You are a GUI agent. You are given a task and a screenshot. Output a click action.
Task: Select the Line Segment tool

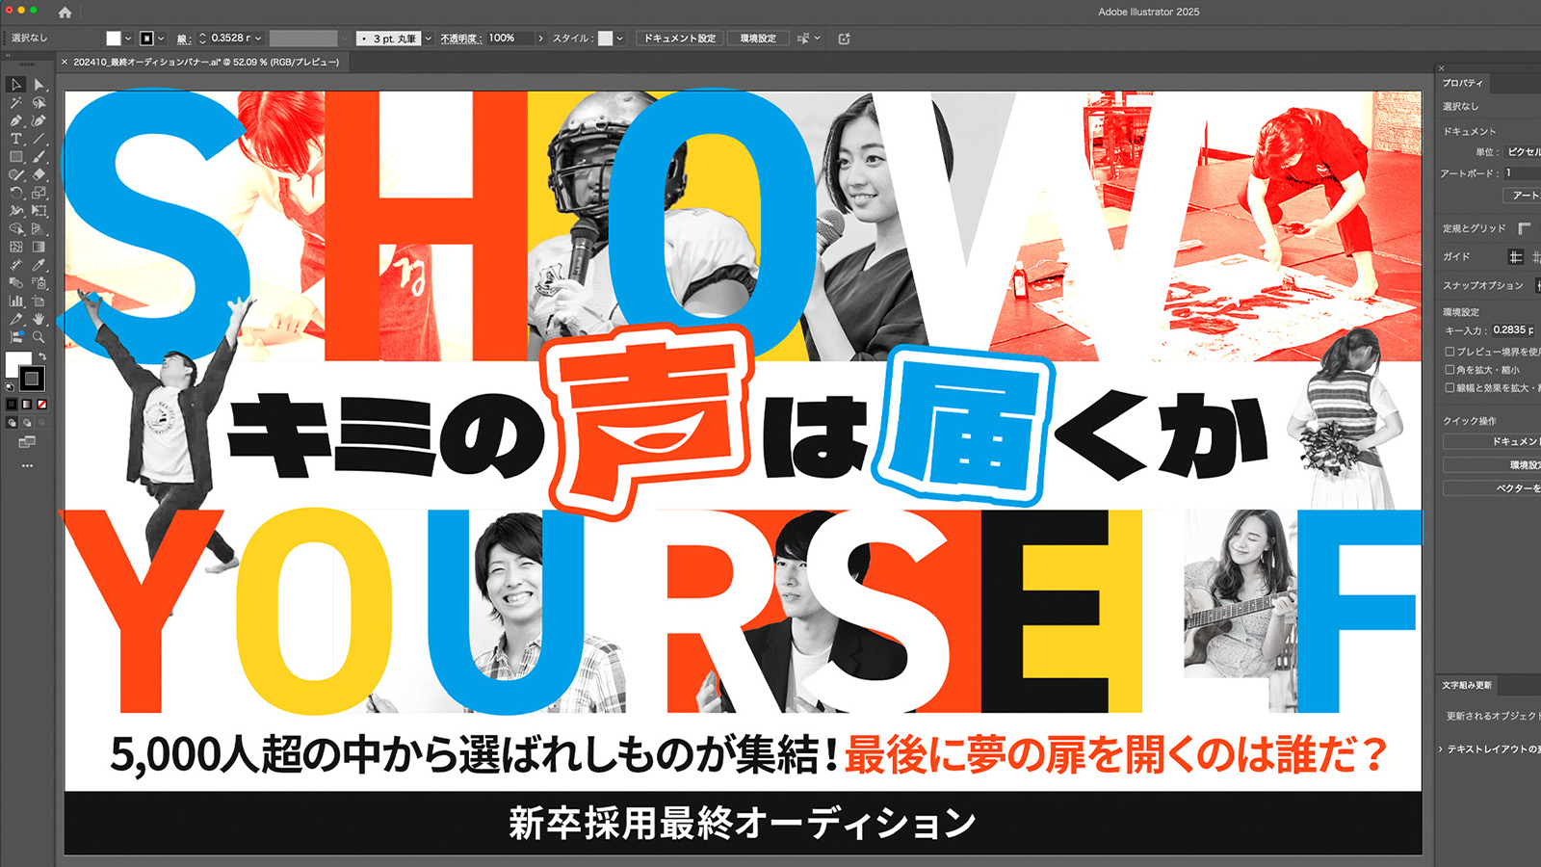point(39,139)
